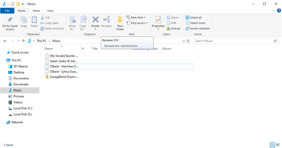
Task: Open Properties using the checkmark icon
Action: point(158,19)
